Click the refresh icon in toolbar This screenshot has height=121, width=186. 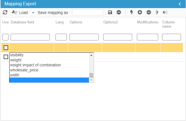pyautogui.click(x=5, y=12)
